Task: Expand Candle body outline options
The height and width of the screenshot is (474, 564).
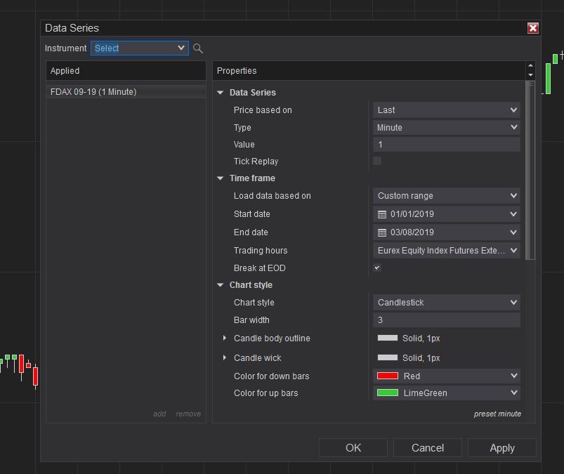Action: click(225, 338)
